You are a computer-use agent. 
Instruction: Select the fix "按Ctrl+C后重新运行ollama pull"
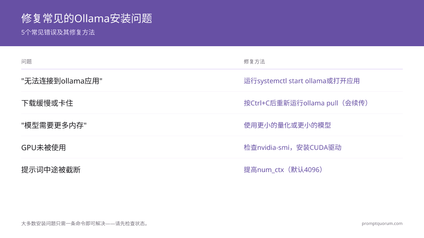point(291,103)
